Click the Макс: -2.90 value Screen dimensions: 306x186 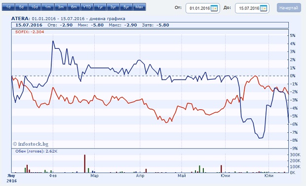point(123,25)
